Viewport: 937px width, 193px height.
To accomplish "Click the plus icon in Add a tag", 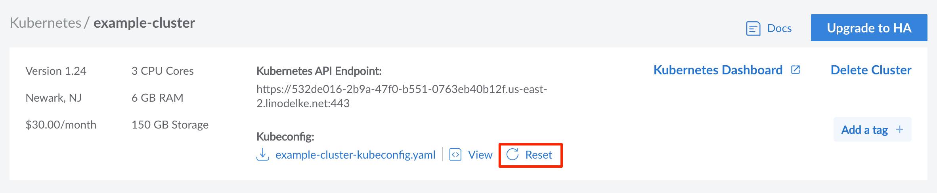I will point(900,129).
